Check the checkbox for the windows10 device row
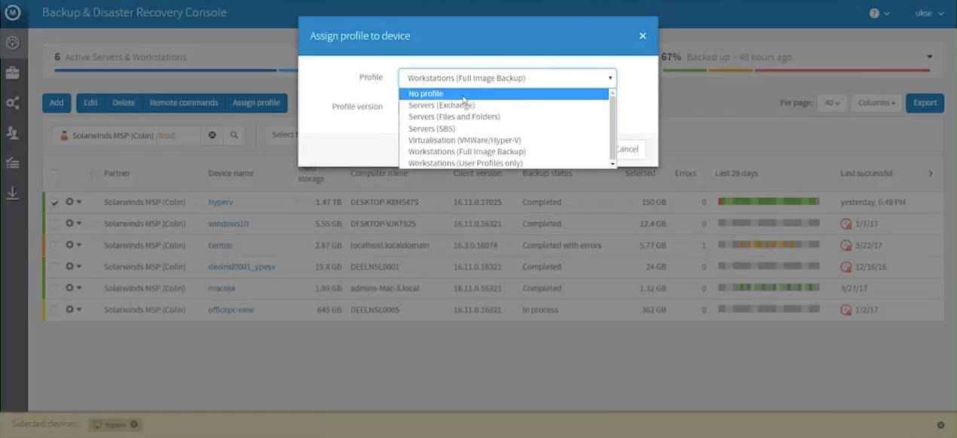The width and height of the screenshot is (957, 438). 54,223
